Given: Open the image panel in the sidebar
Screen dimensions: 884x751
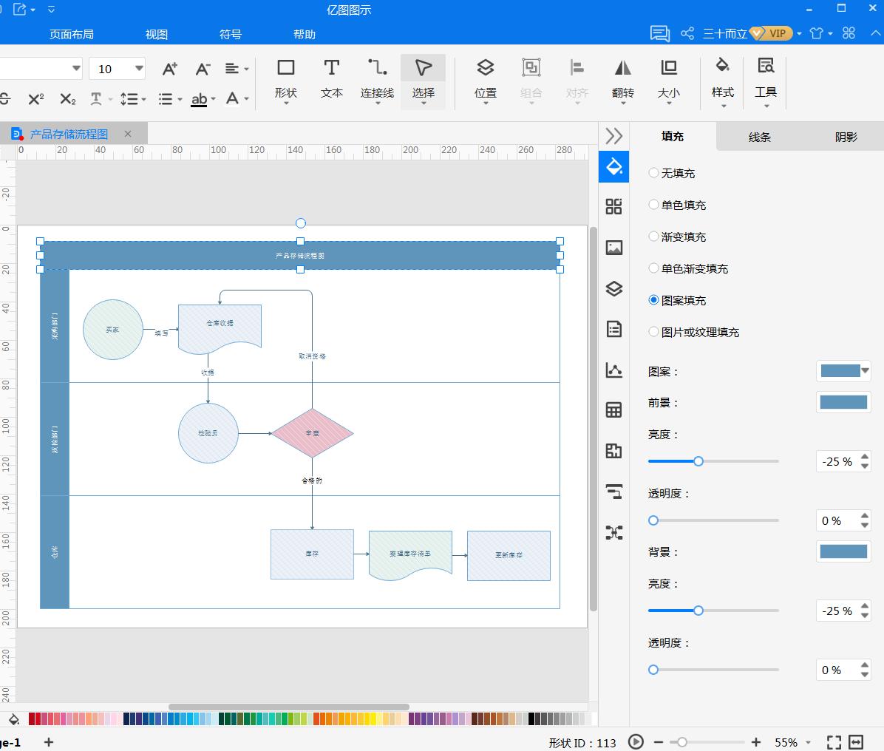Looking at the screenshot, I should 613,248.
